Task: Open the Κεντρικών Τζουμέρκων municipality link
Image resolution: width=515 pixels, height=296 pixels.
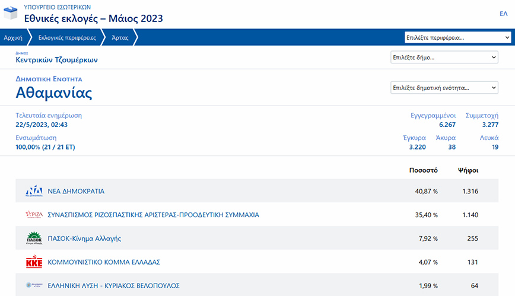Action: coord(56,60)
